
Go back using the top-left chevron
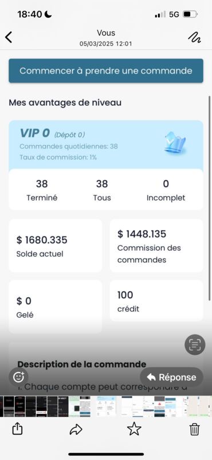pyautogui.click(x=9, y=37)
